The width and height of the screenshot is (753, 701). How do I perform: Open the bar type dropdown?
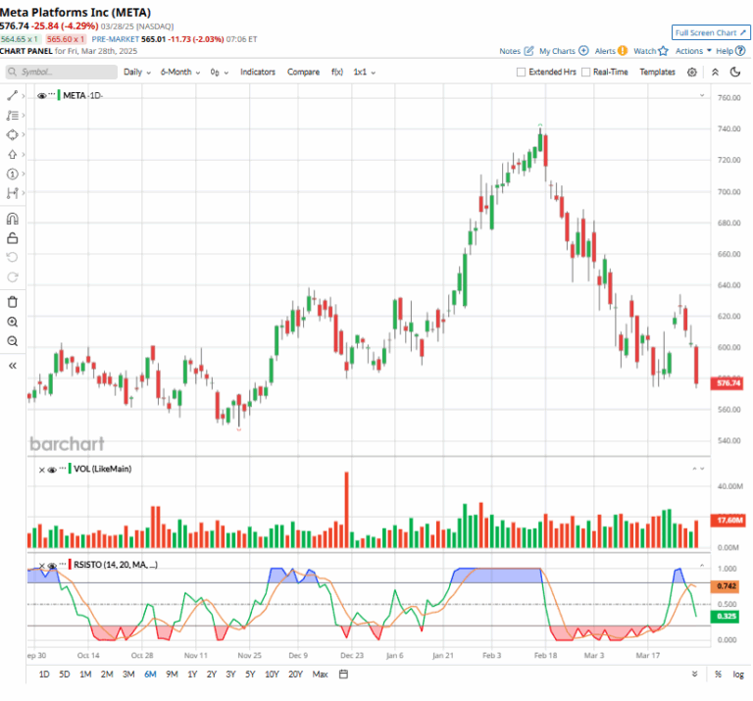tap(219, 72)
